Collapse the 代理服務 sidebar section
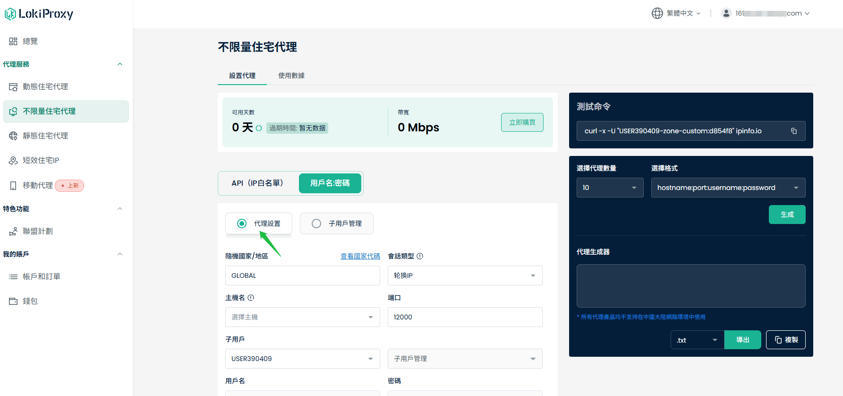 (120, 64)
